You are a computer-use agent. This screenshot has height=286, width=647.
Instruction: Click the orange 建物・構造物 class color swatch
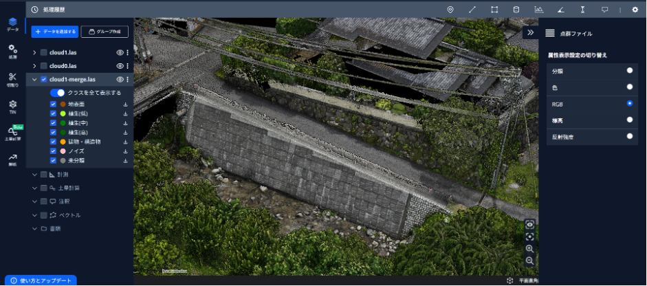coord(63,142)
